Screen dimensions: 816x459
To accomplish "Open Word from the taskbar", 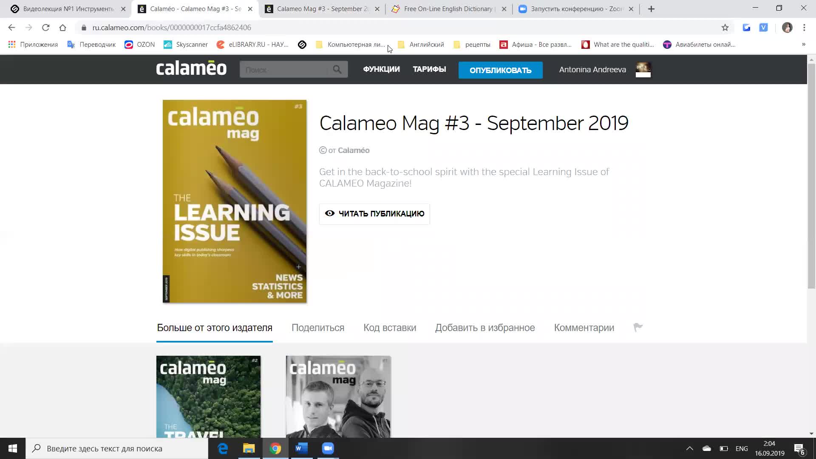I will (302, 448).
